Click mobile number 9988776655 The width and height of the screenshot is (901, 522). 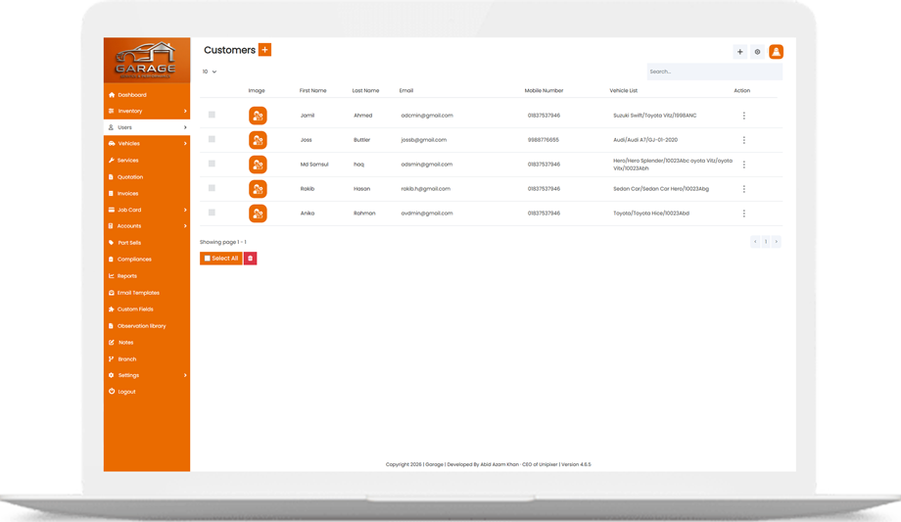click(x=543, y=140)
